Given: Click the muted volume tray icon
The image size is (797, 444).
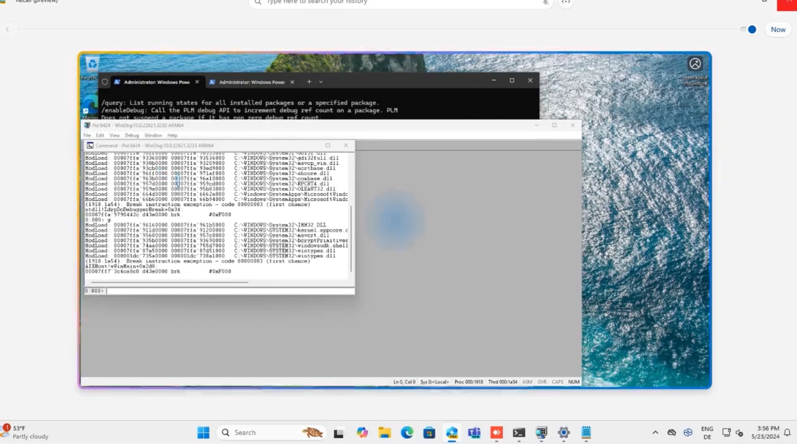Looking at the screenshot, I should click(x=739, y=433).
